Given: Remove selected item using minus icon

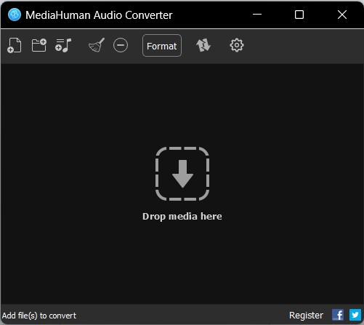Looking at the screenshot, I should click(x=121, y=45).
